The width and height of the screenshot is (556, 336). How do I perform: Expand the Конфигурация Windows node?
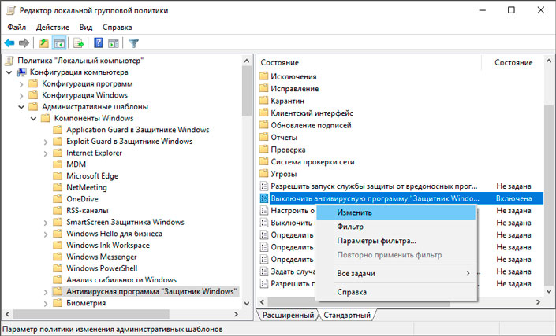click(x=21, y=95)
